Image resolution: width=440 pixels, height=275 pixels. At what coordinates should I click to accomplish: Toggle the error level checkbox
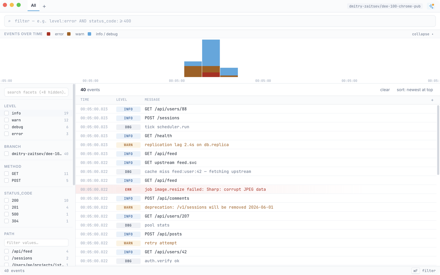pos(7,134)
